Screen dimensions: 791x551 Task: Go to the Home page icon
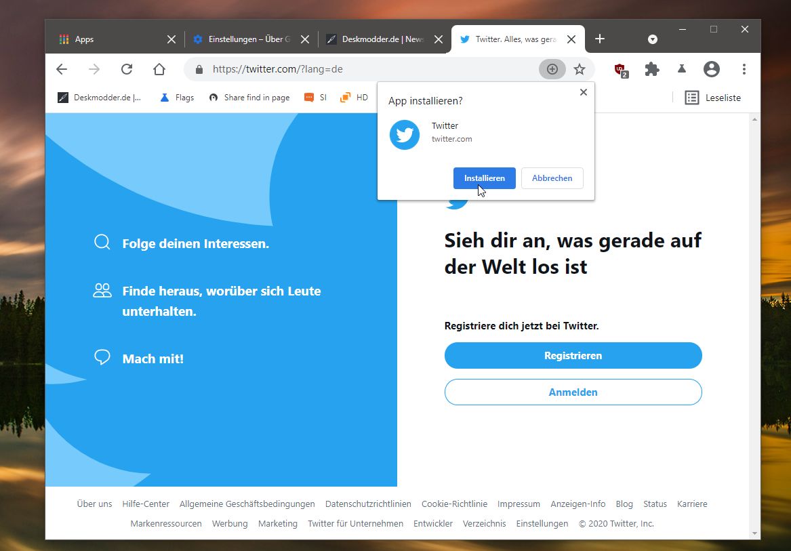tap(159, 69)
